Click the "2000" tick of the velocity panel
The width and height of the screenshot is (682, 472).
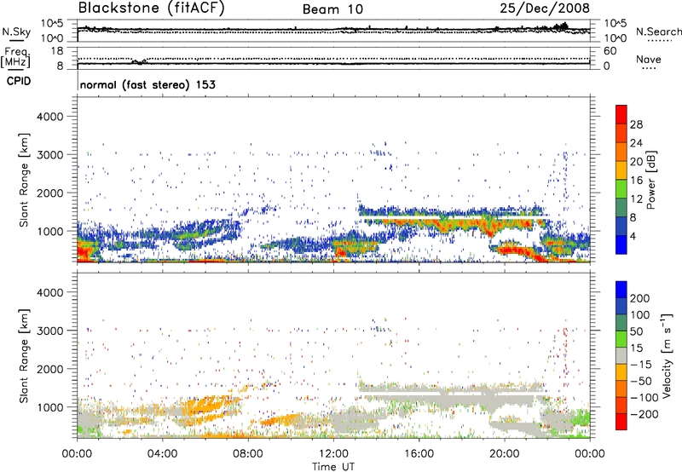50,369
